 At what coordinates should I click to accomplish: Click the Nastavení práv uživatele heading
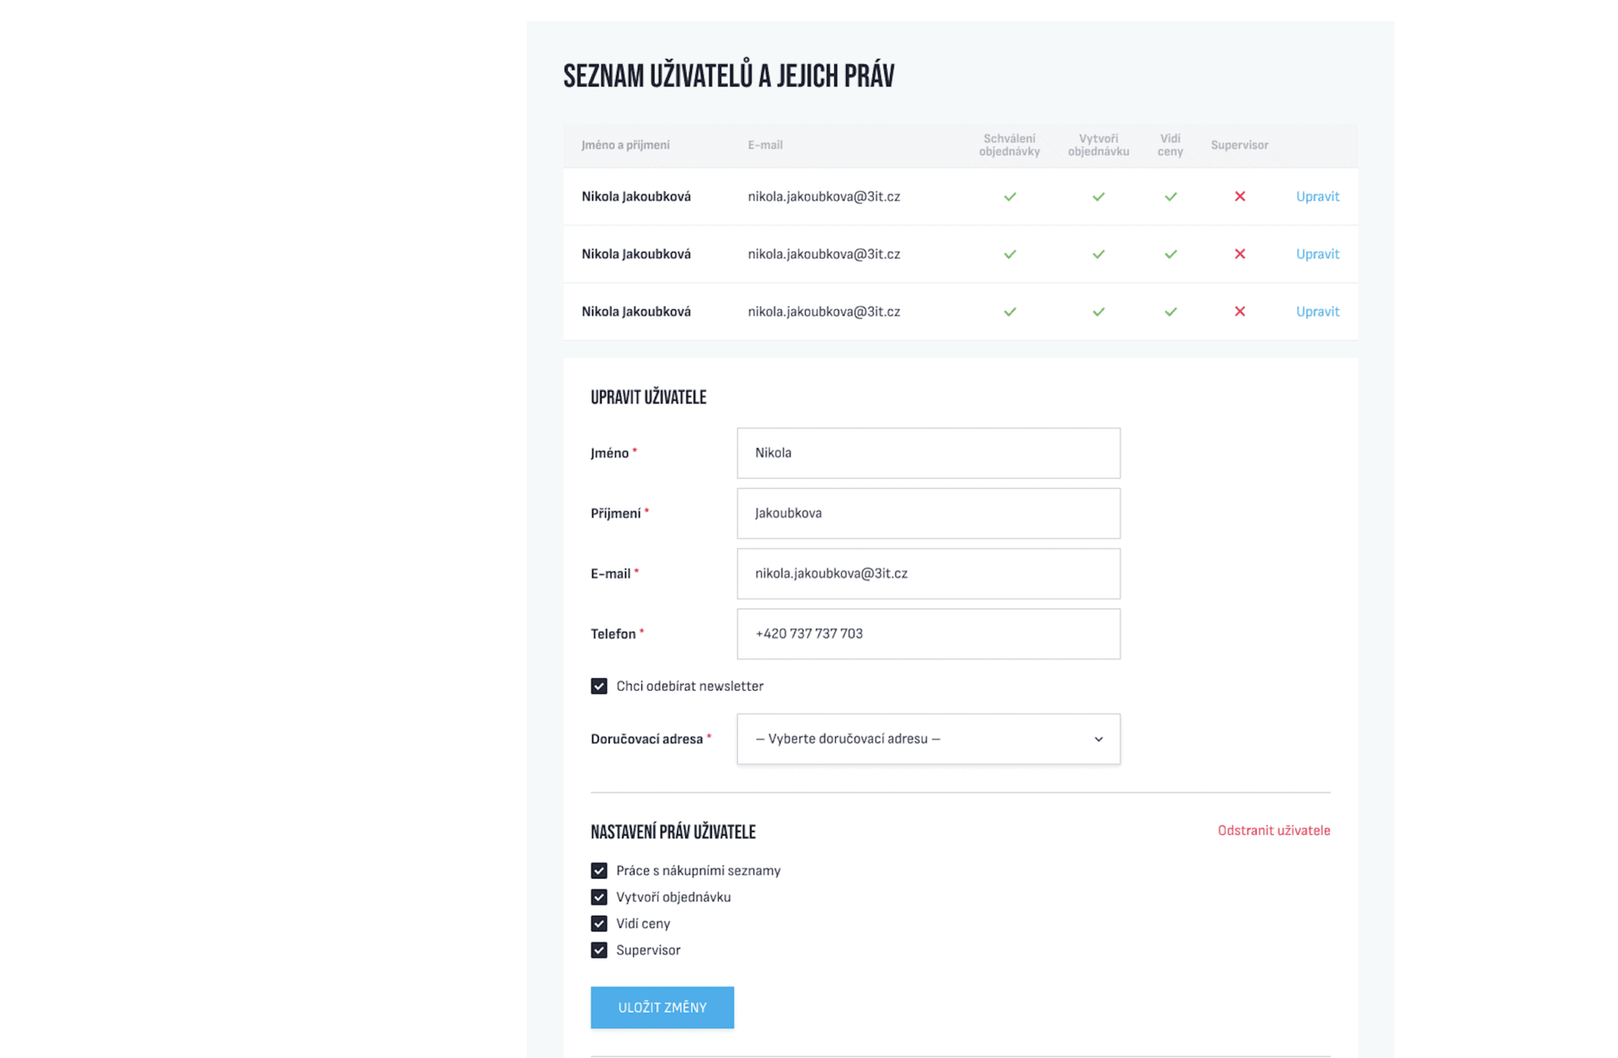pos(672,832)
